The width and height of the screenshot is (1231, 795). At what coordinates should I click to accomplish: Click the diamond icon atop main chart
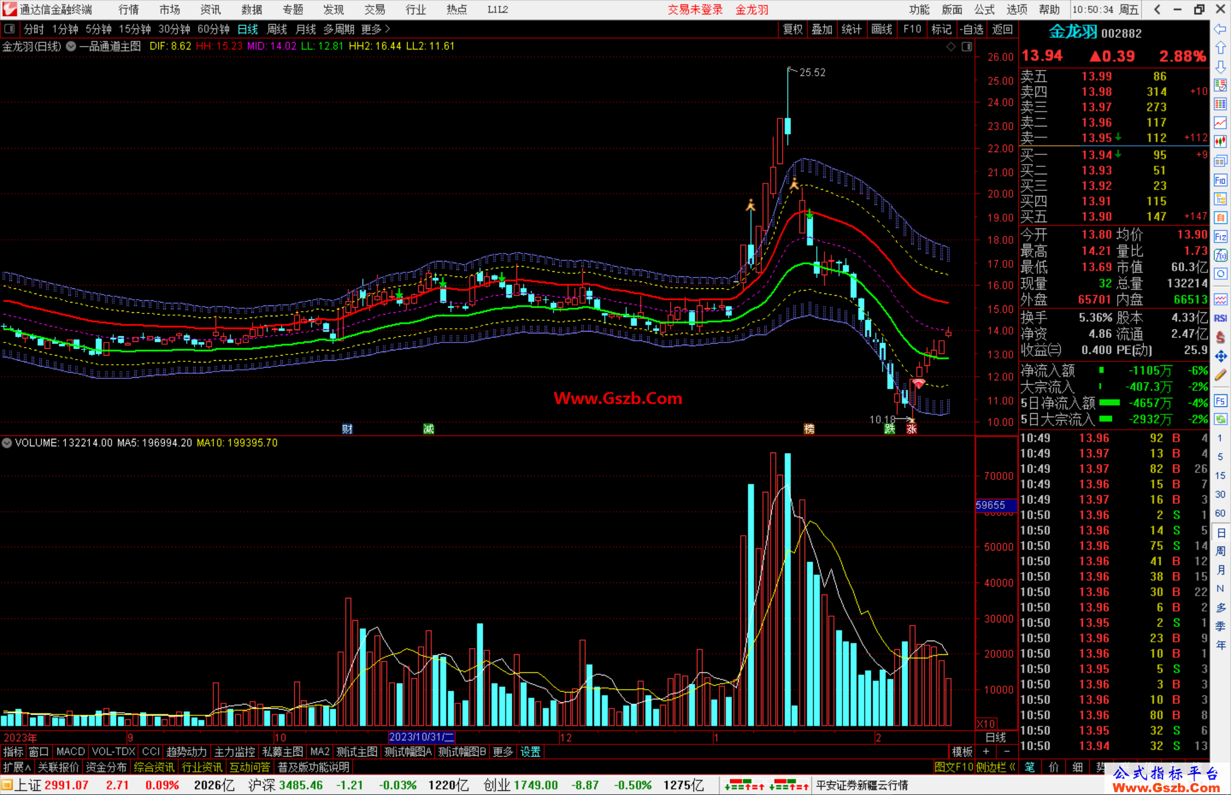[951, 47]
